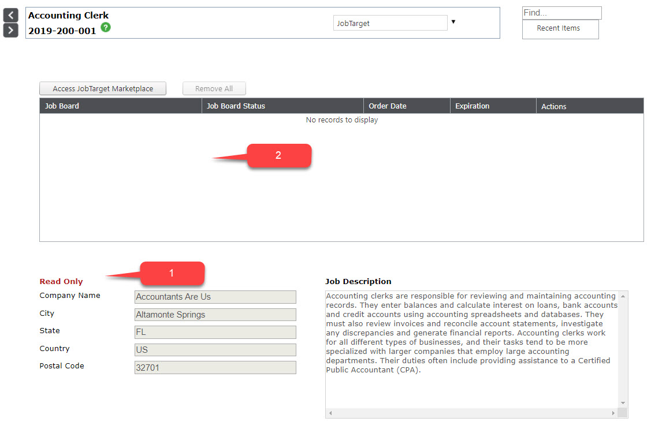Click the green help question mark icon
This screenshot has height=429, width=651.
106,27
